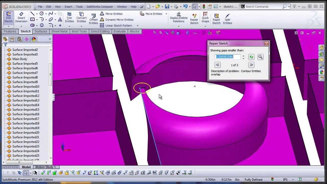Click the Print icon

(176, 7)
